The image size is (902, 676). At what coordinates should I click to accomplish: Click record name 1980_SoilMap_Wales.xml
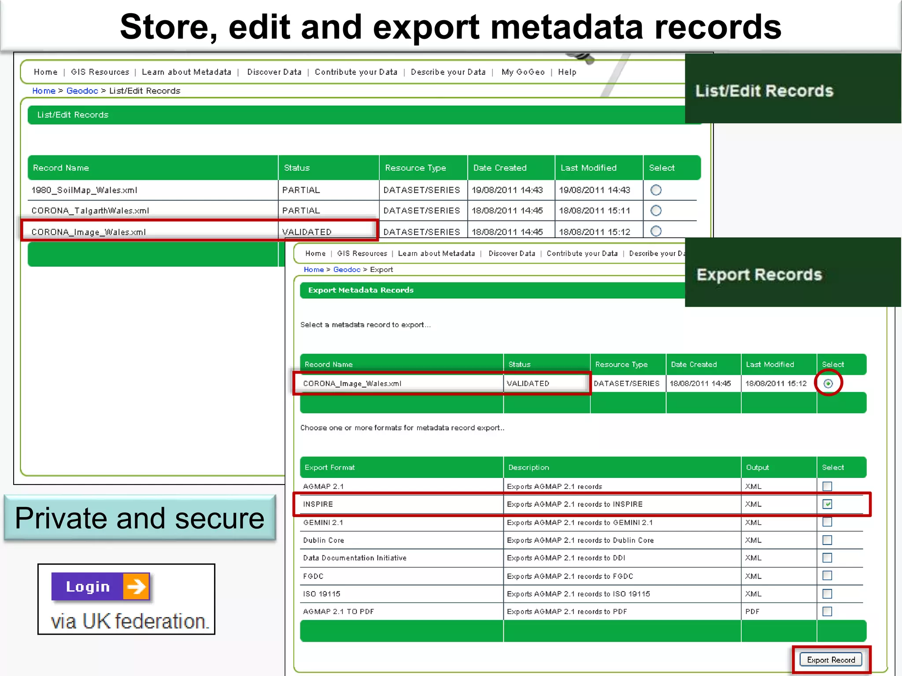pyautogui.click(x=84, y=190)
